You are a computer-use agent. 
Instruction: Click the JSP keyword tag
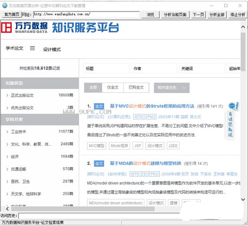point(138,146)
